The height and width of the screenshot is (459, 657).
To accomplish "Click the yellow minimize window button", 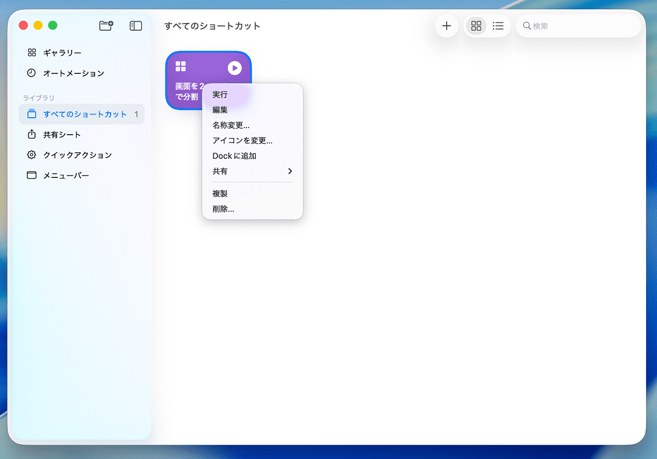I will coord(38,25).
